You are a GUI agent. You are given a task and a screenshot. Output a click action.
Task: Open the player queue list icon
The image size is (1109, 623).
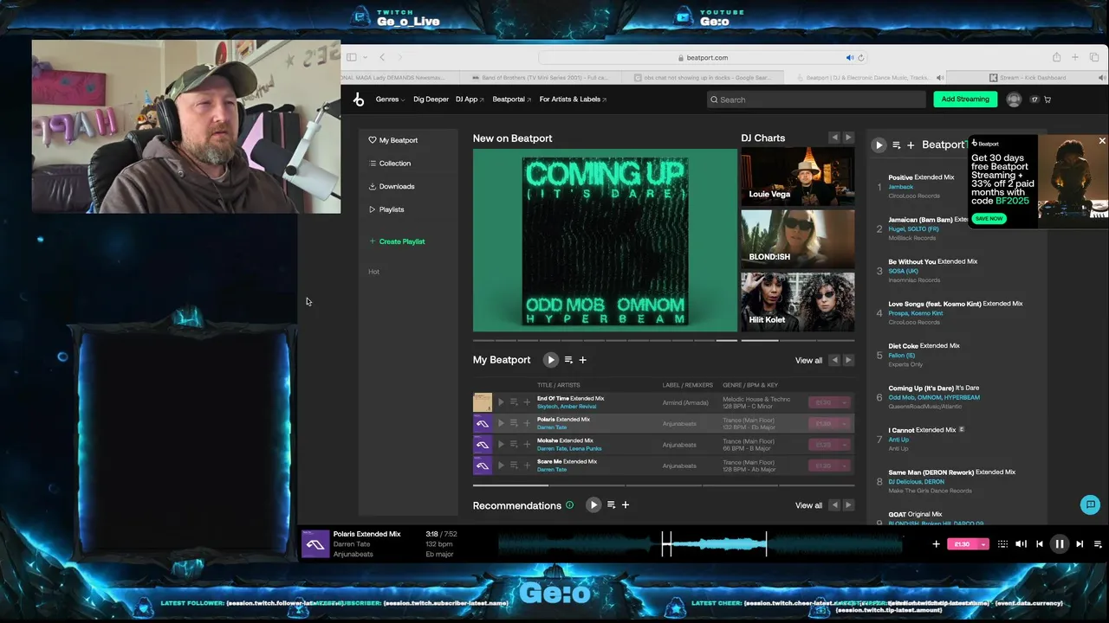pyautogui.click(x=1098, y=544)
